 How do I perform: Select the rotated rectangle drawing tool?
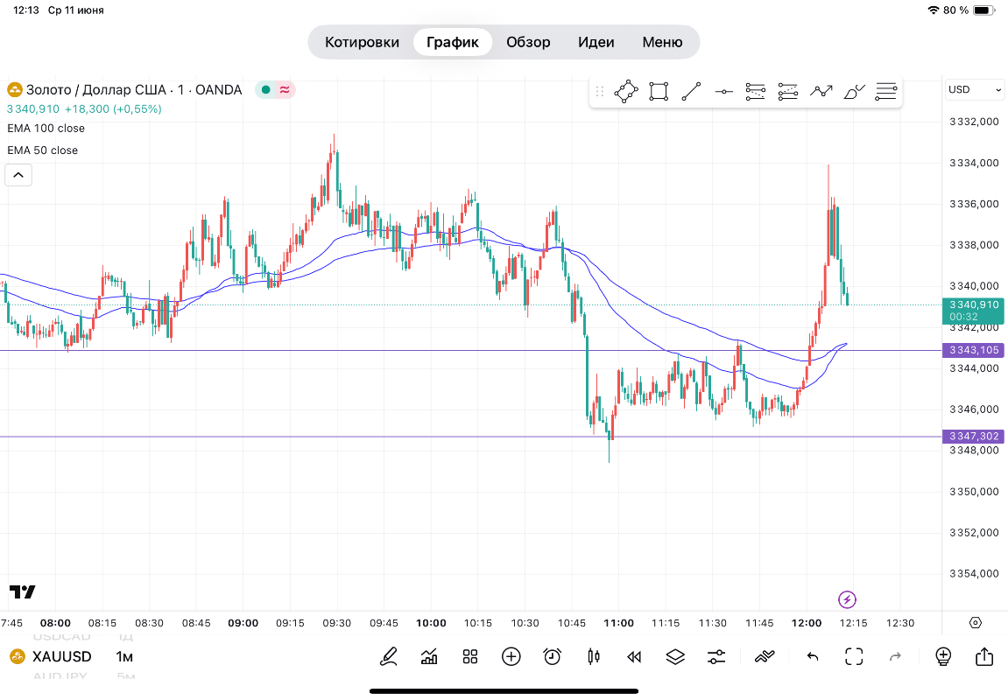[626, 92]
